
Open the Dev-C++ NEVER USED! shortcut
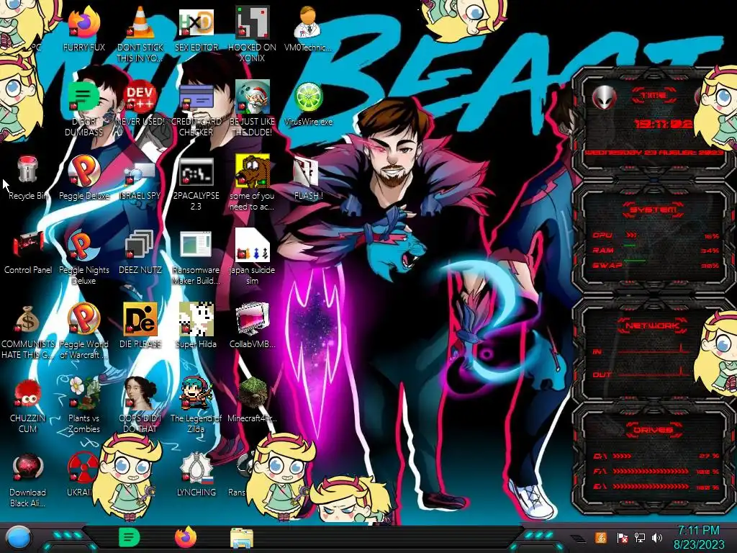point(140,98)
